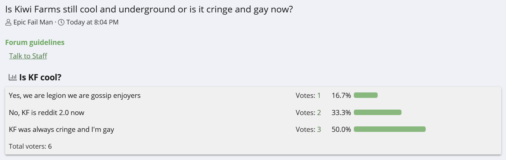Click the 'KF was always cringe' poll option
The height and width of the screenshot is (160, 506).
(62, 129)
